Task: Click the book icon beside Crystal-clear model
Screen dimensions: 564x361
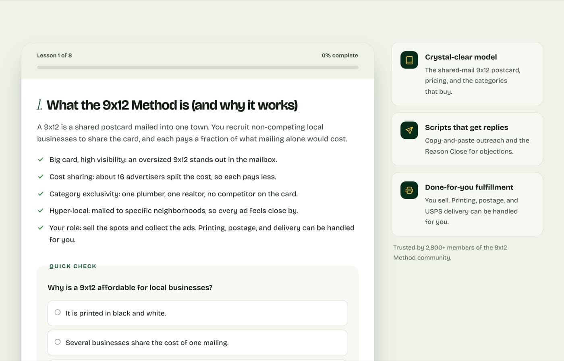Action: (x=409, y=60)
